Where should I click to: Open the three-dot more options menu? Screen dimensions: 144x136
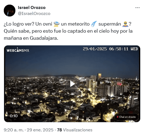pos(137,8)
